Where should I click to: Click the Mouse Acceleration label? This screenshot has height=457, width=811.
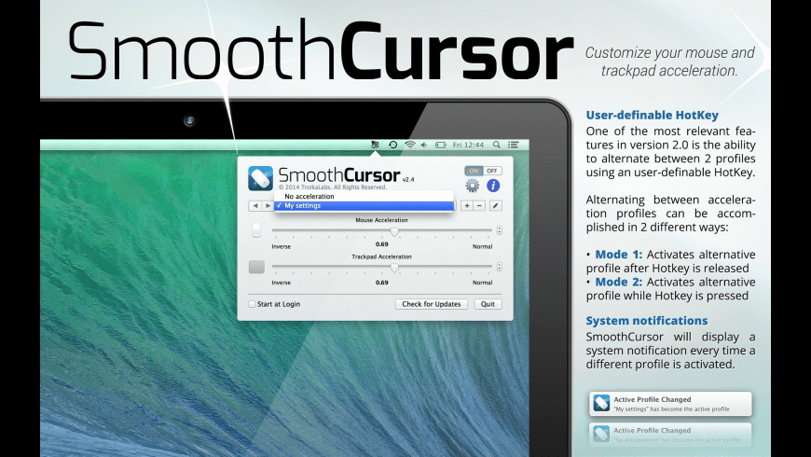(381, 220)
